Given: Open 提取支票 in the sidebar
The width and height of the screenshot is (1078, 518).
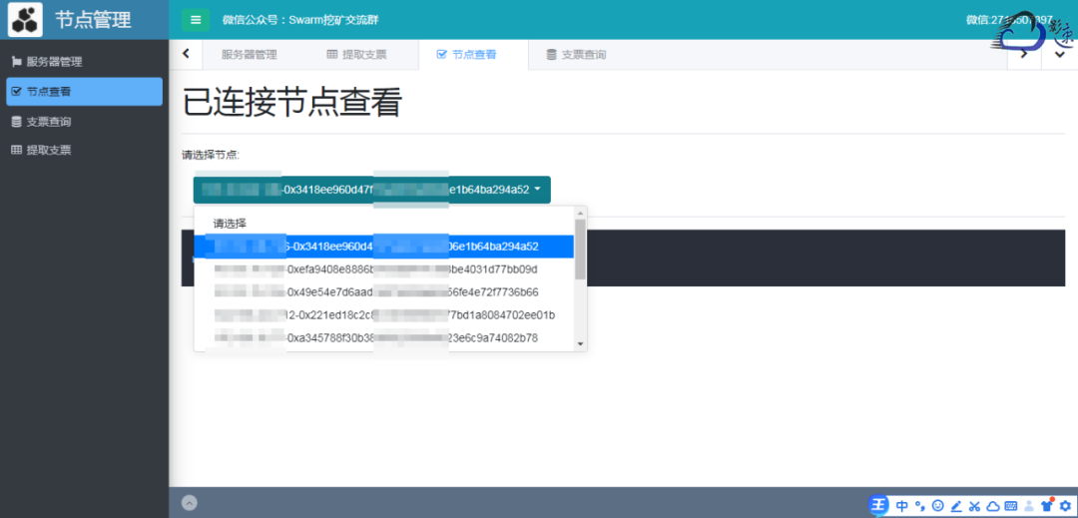Looking at the screenshot, I should coord(84,150).
